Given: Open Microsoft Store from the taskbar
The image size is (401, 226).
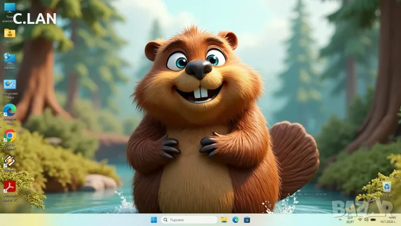Looking at the screenshot, I should 247,220.
